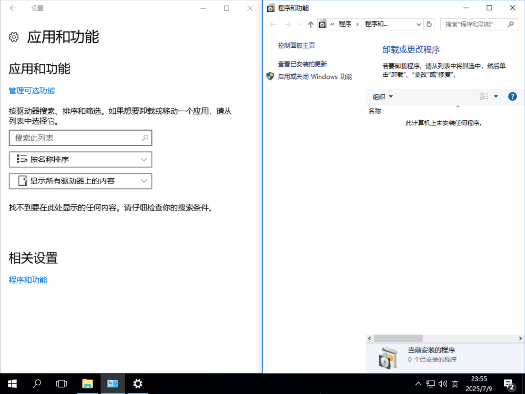This screenshot has height=394, width=525.
Task: Open the 组织 dropdown menu
Action: coord(382,96)
